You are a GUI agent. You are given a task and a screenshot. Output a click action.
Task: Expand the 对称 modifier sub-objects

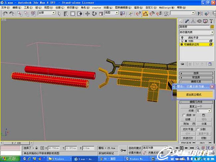(186, 41)
